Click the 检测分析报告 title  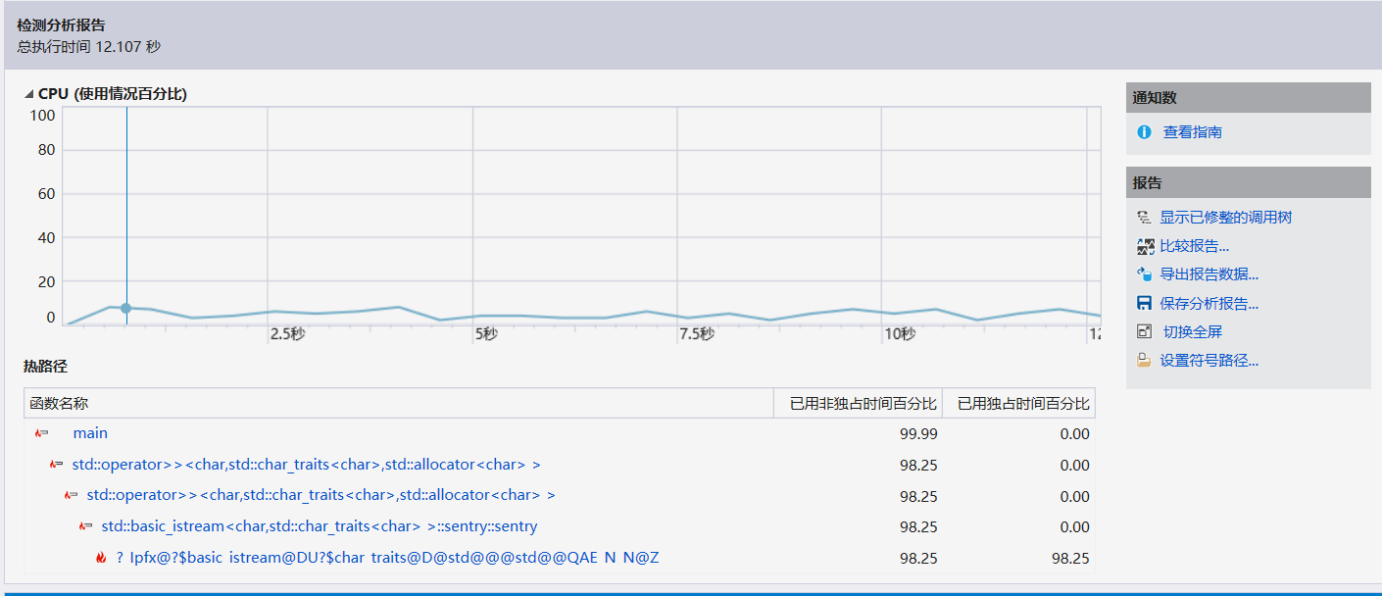click(61, 25)
